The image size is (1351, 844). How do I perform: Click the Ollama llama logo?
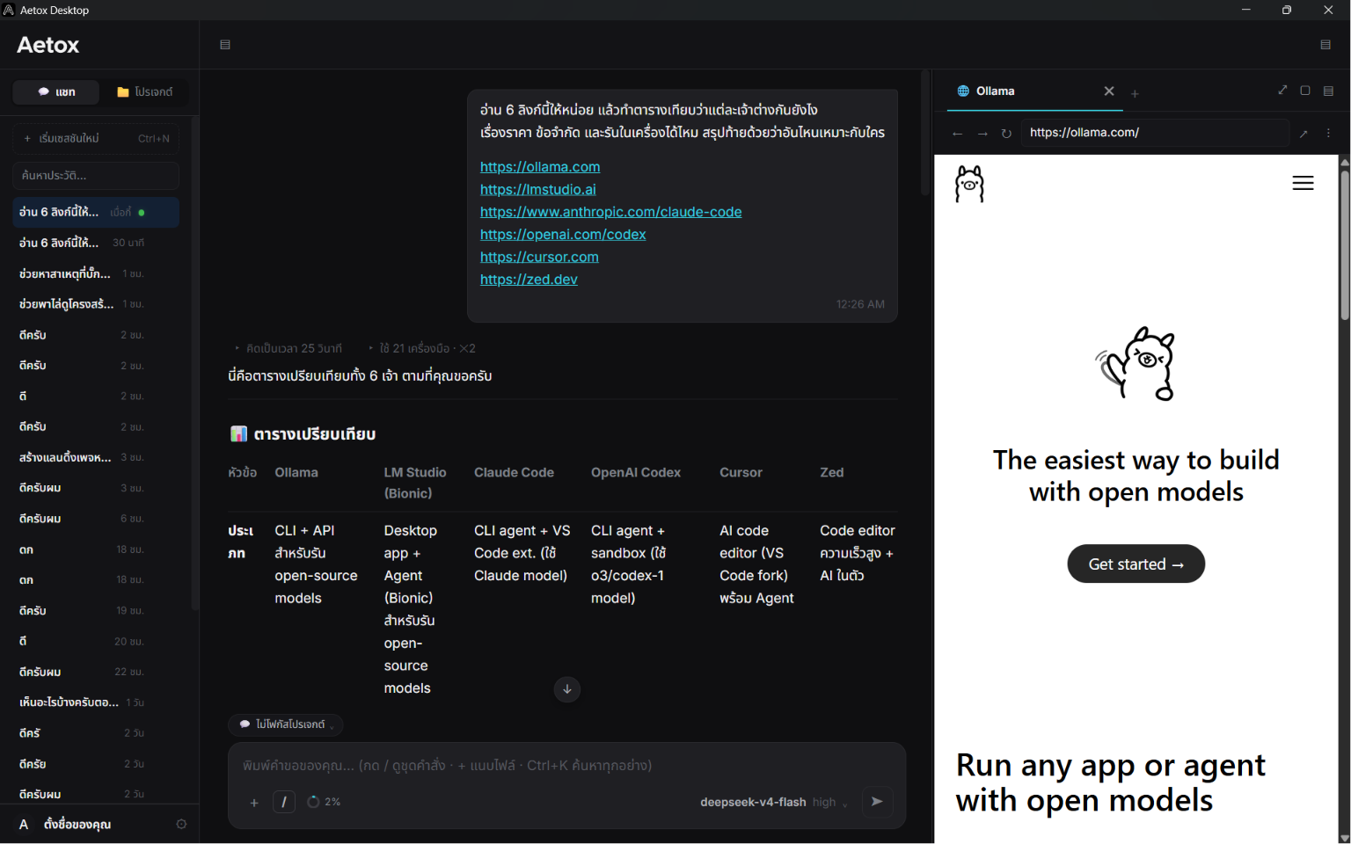(969, 184)
